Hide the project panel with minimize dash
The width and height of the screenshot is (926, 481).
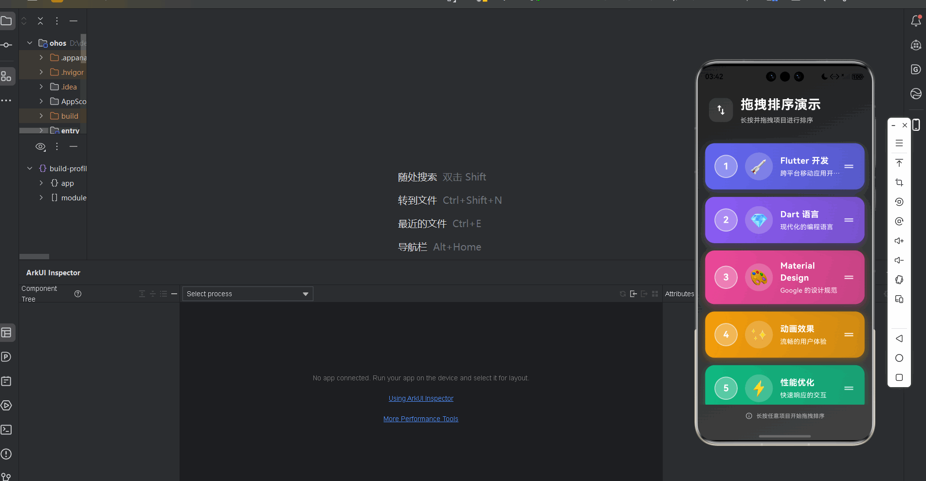click(73, 21)
